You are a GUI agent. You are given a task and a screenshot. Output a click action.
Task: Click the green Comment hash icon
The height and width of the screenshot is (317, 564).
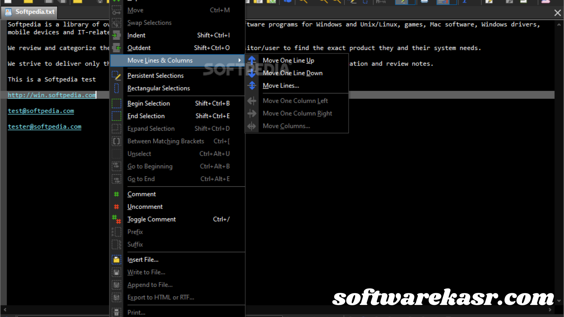pos(116,194)
